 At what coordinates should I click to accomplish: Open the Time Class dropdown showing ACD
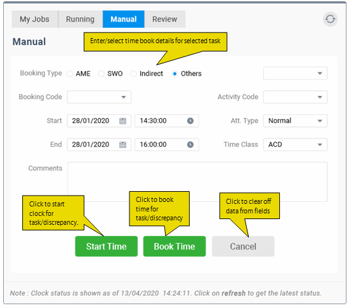(295, 145)
